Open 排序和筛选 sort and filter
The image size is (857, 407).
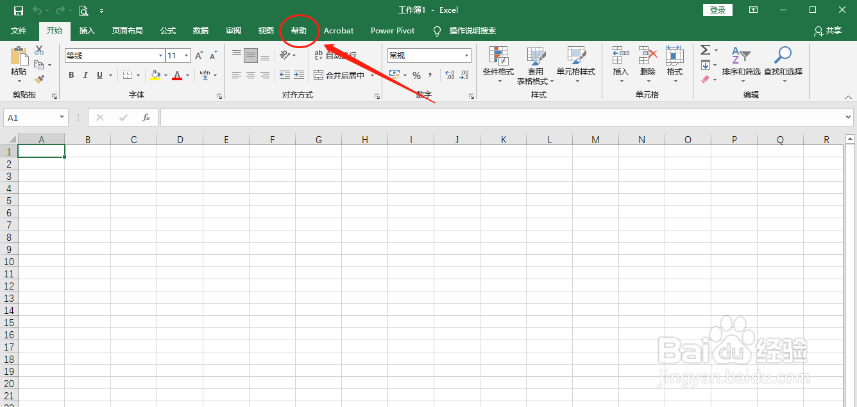(742, 65)
